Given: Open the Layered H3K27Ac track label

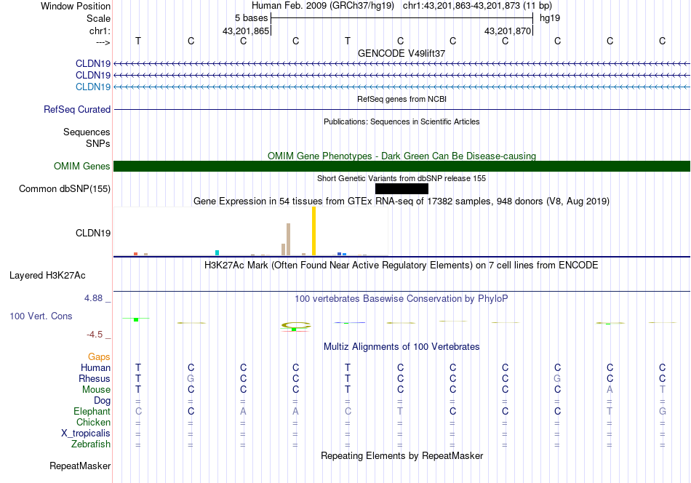Looking at the screenshot, I should (x=47, y=276).
